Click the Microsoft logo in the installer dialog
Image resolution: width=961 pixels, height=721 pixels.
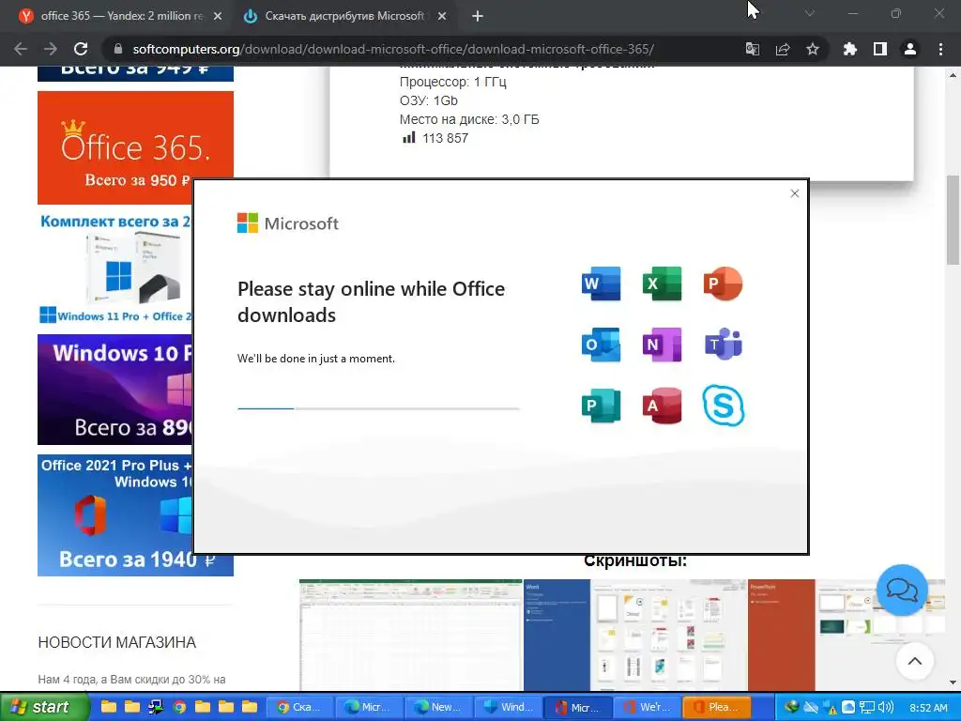tap(287, 223)
